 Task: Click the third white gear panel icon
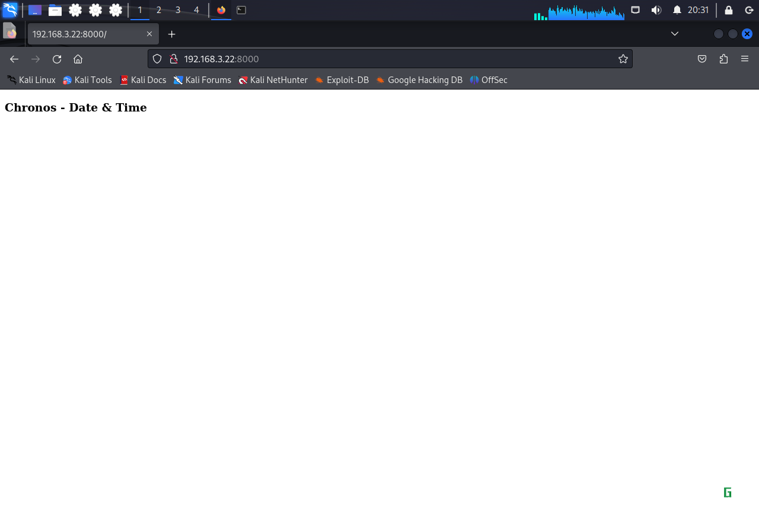click(116, 10)
